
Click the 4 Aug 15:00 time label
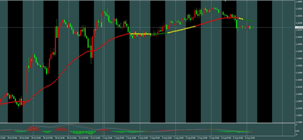167,138
